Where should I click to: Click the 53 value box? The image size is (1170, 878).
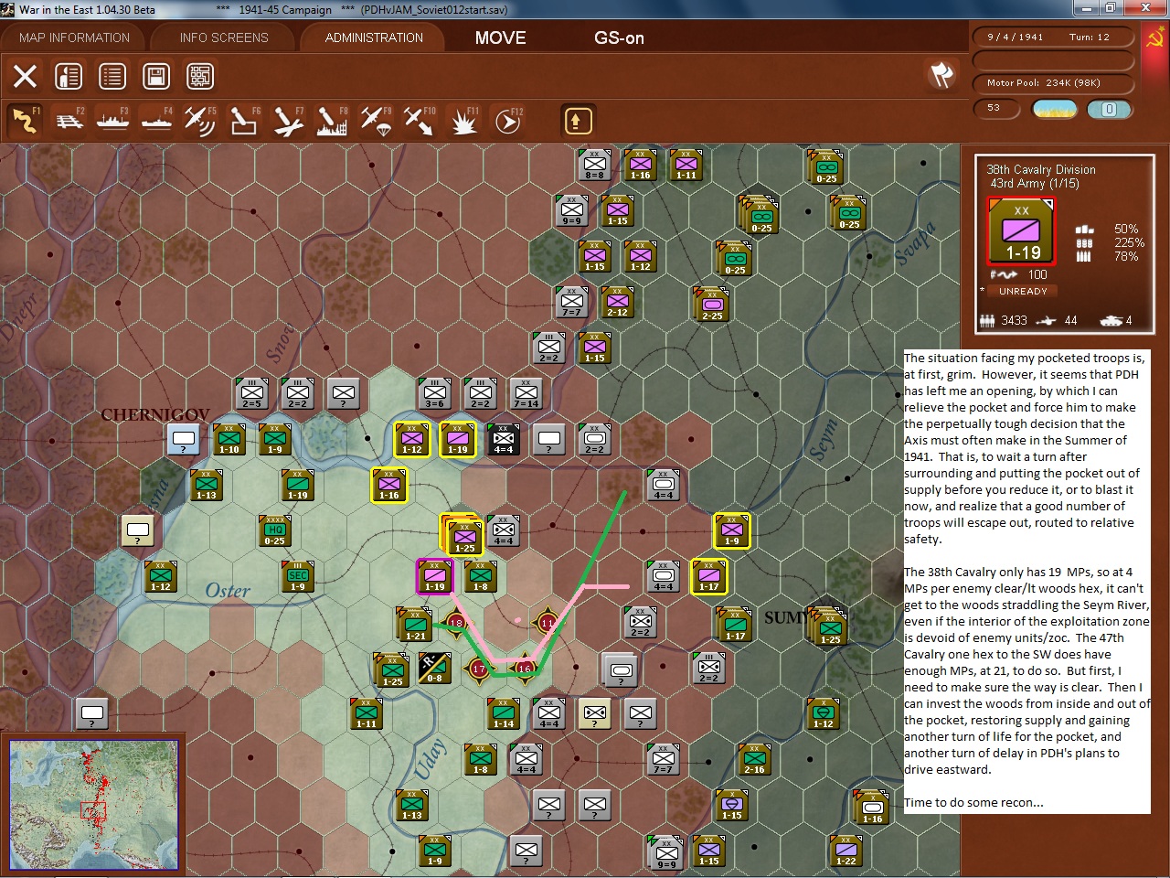coord(998,108)
